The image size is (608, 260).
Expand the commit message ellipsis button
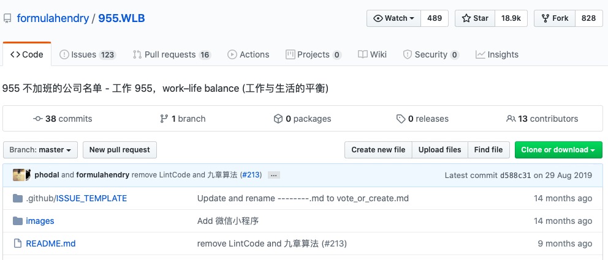[274, 175]
